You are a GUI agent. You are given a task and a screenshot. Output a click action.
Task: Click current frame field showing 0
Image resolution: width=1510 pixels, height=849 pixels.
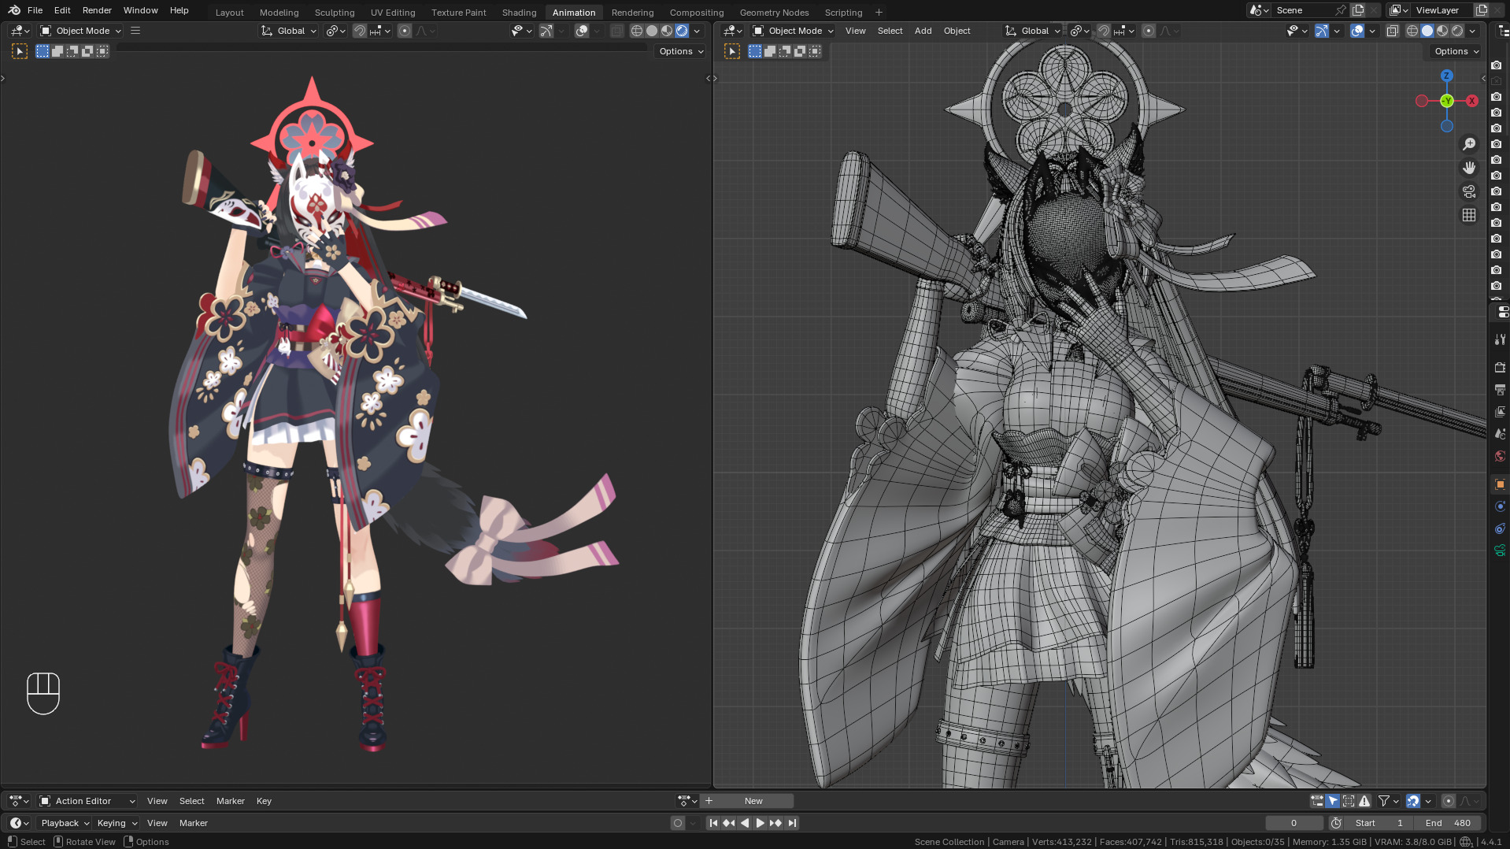pos(1293,823)
